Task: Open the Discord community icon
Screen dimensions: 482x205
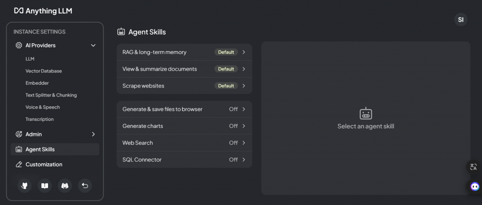Action: click(x=64, y=186)
